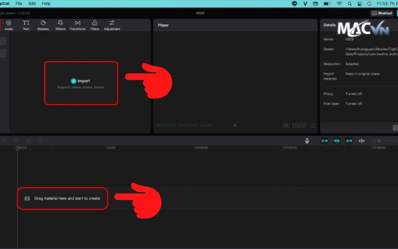Toggle auto snapping on timeline
This screenshot has width=398, height=249.
pos(337,141)
